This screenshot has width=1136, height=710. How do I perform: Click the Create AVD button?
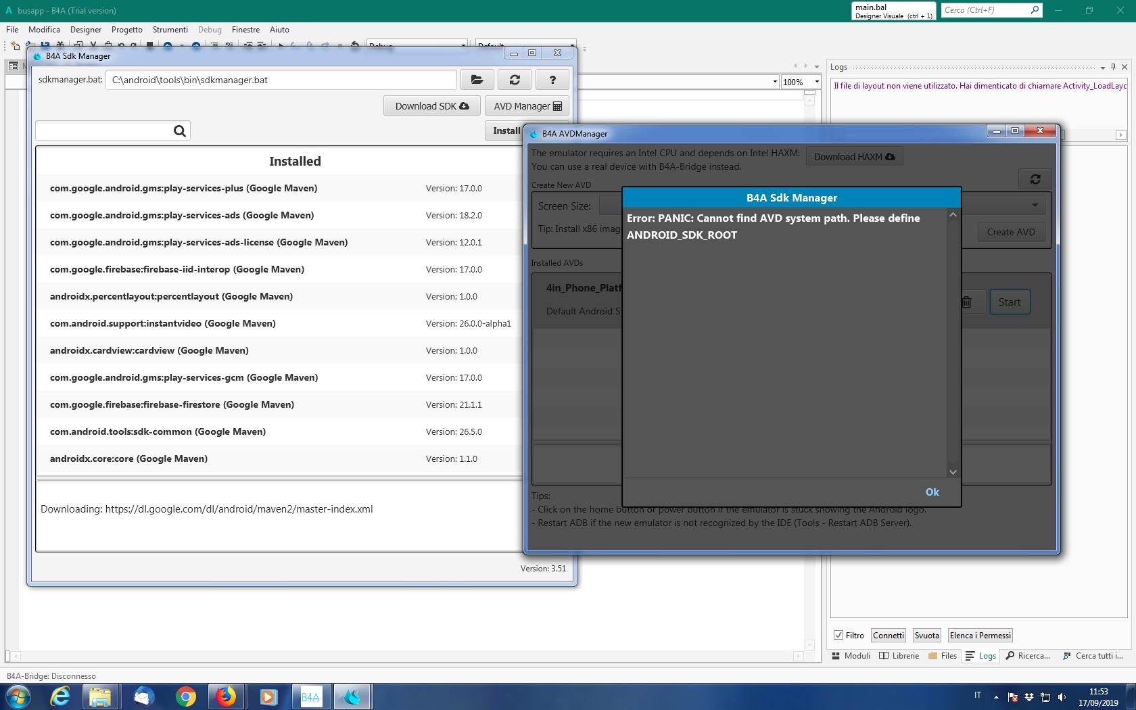click(1011, 232)
